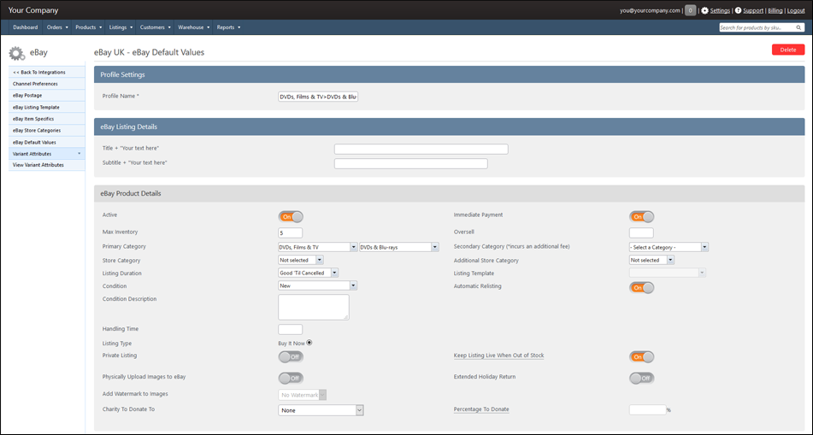Select the Buy It Now radio button
This screenshot has height=435, width=813.
pyautogui.click(x=309, y=343)
